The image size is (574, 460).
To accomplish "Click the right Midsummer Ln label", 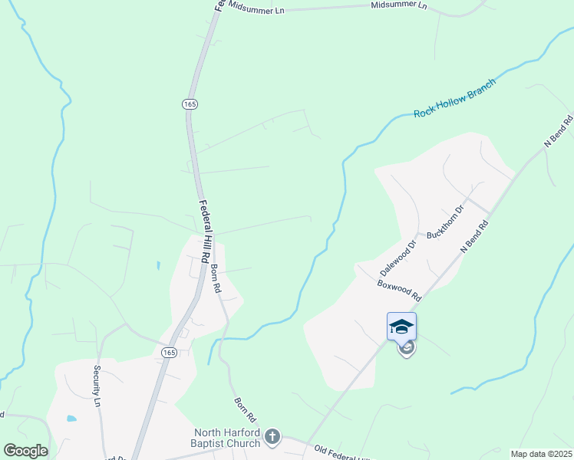I will 399,5.
